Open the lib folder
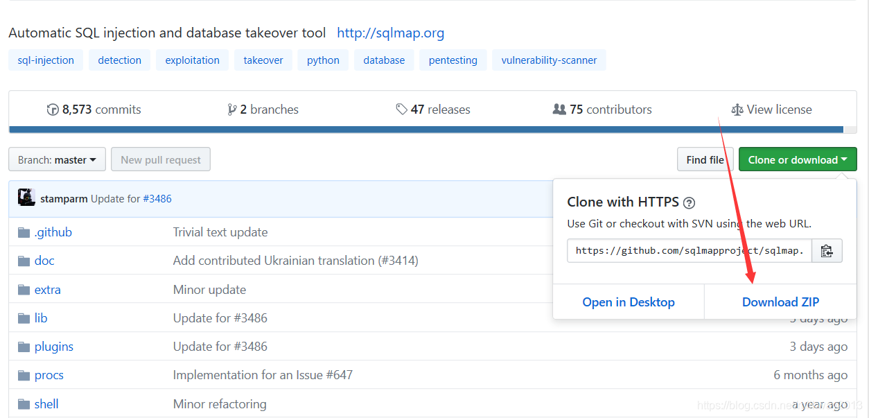 41,318
